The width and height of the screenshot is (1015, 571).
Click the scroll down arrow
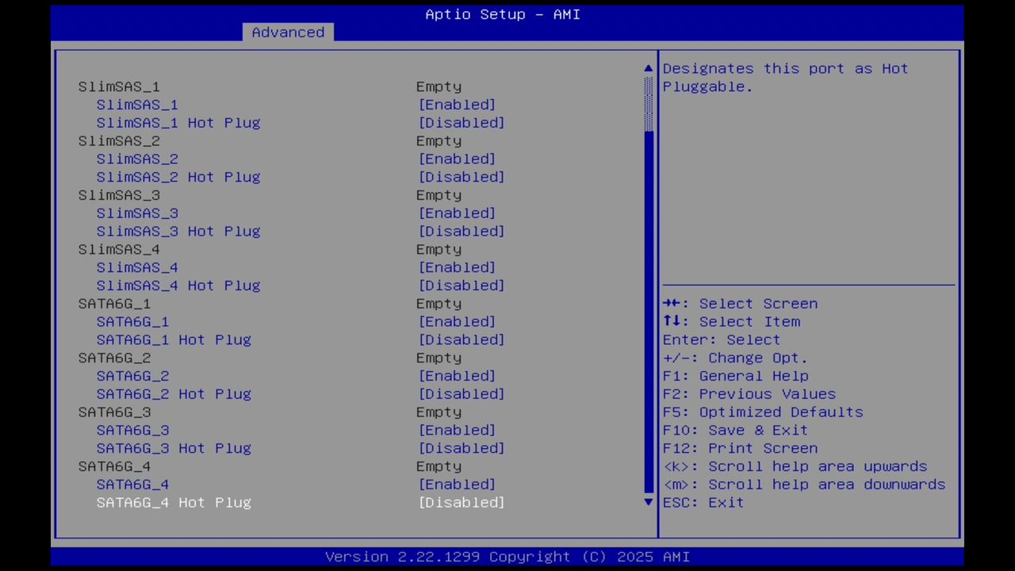click(x=647, y=502)
